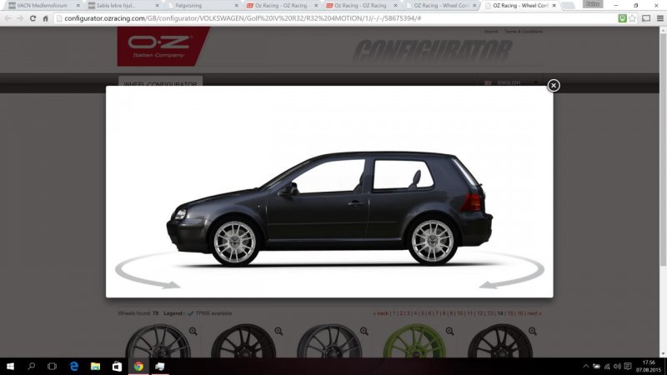This screenshot has width=667, height=375.
Task: Expand the ENGLISH language dropdown
Action: (510, 82)
